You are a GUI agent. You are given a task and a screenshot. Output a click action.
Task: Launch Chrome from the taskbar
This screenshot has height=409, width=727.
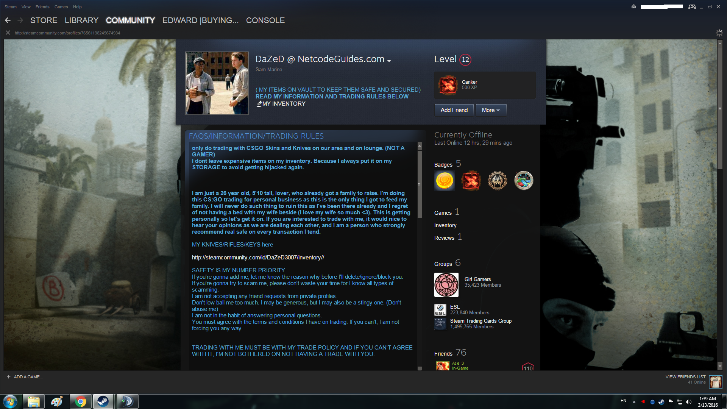point(80,401)
